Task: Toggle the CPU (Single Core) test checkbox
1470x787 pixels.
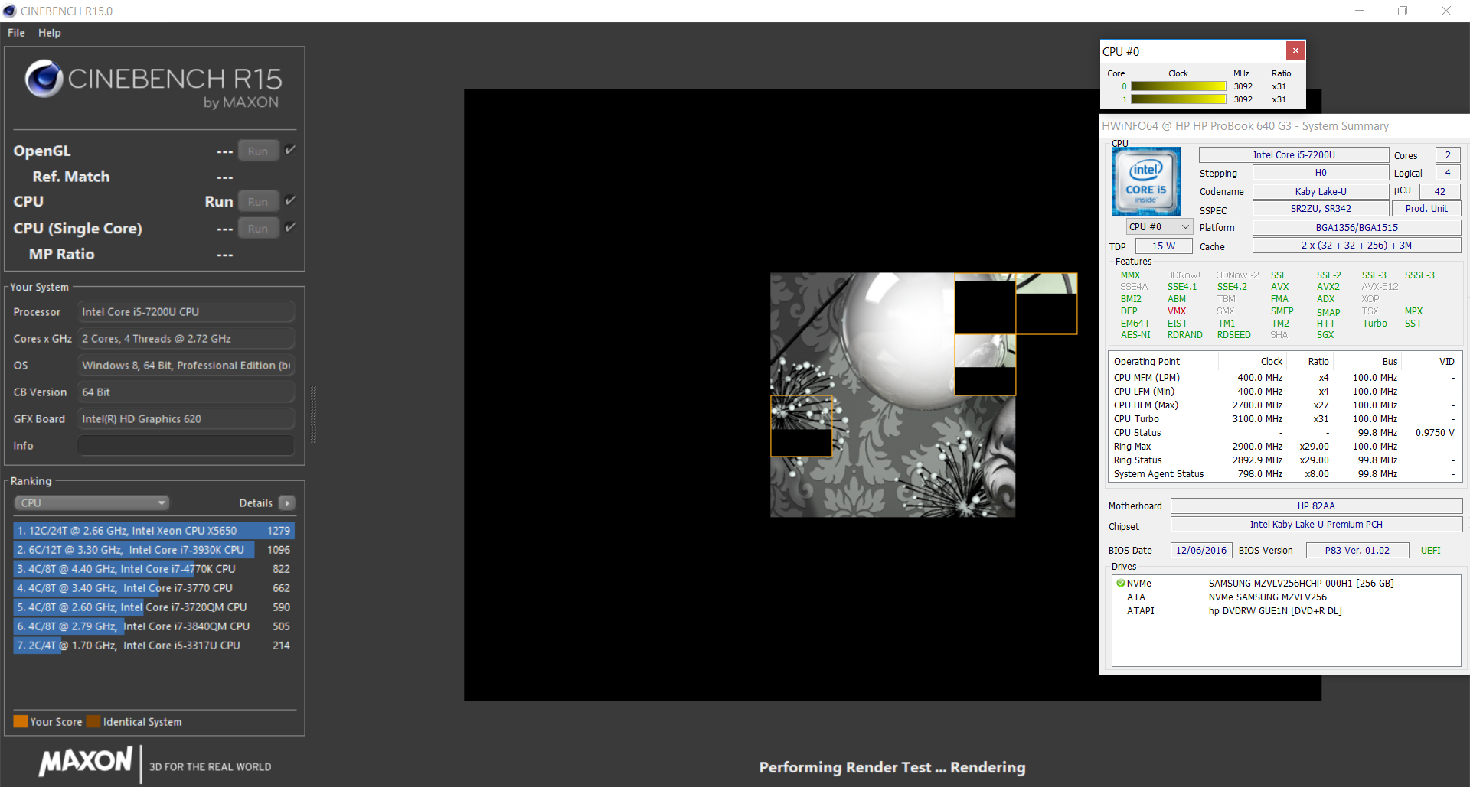Action: pos(290,228)
